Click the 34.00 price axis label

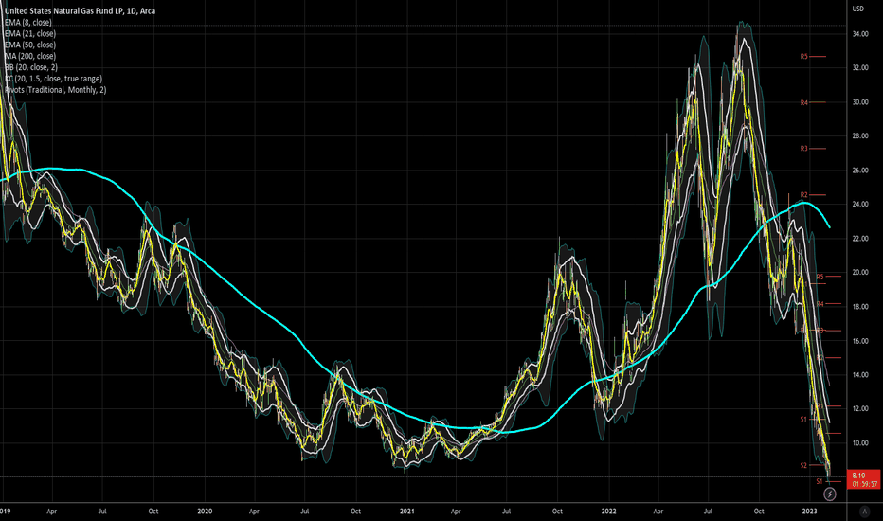point(860,34)
